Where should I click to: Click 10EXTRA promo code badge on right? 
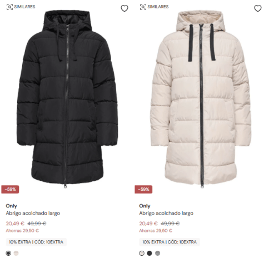[170, 242]
